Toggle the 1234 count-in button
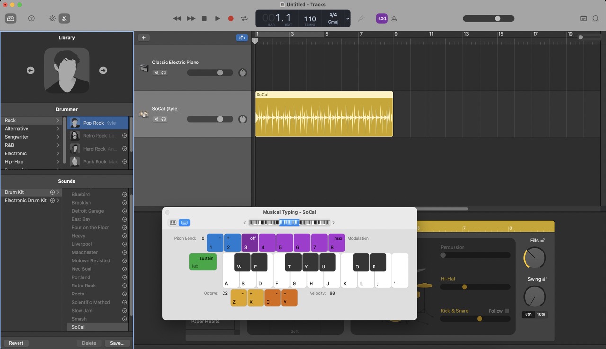This screenshot has width=606, height=349. (x=382, y=18)
